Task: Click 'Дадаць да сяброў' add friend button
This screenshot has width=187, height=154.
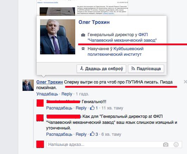Action: 101,69
